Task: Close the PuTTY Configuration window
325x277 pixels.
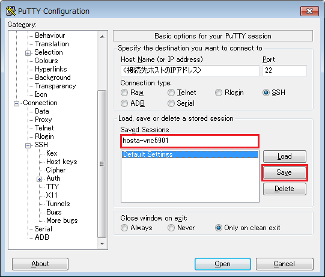Action: (309, 11)
